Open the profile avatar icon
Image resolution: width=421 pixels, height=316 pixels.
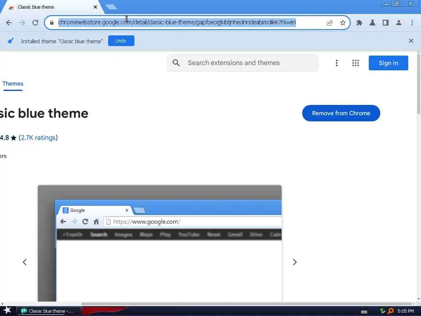pyautogui.click(x=399, y=23)
